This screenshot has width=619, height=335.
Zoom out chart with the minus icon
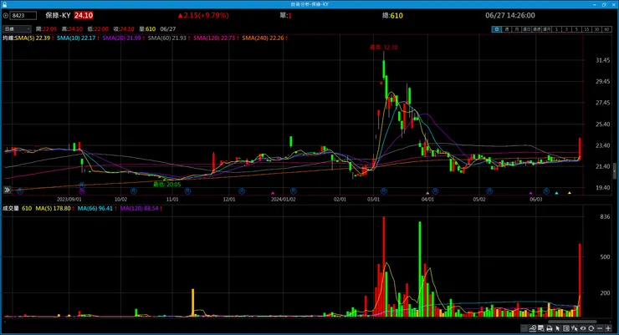coord(600,328)
